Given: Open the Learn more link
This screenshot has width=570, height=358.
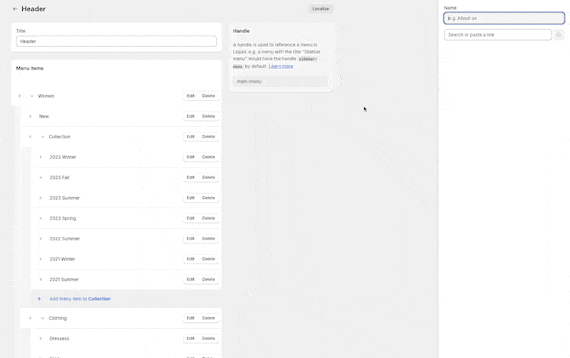Looking at the screenshot, I should (281, 66).
